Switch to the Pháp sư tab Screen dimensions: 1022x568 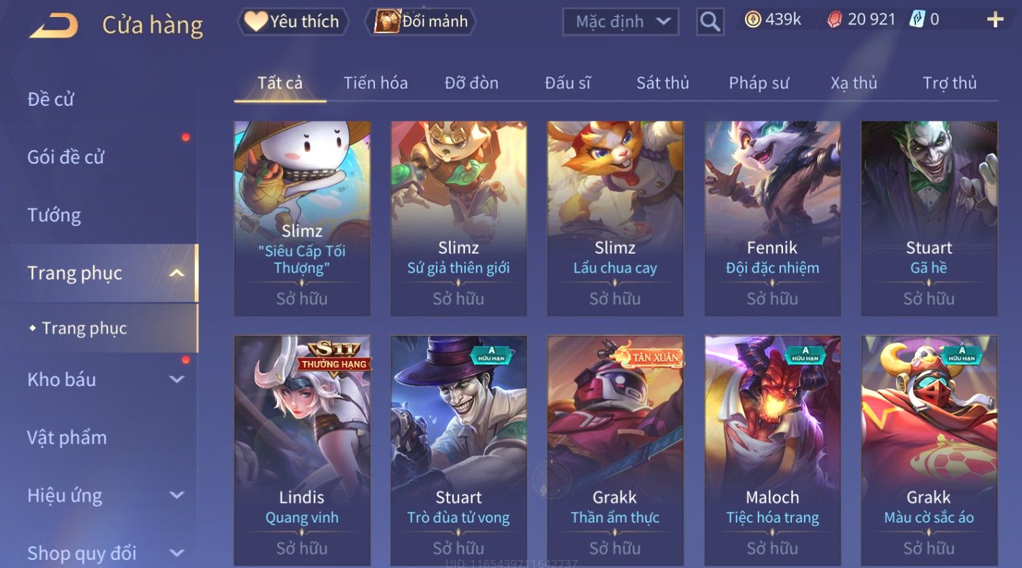click(x=759, y=83)
